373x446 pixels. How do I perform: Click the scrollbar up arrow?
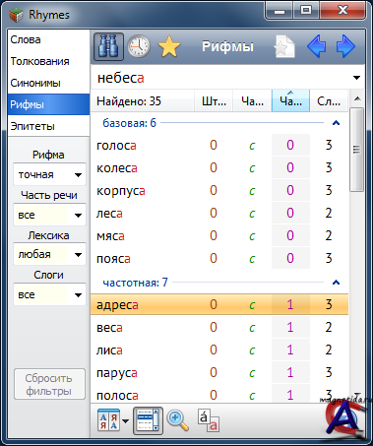tap(357, 98)
